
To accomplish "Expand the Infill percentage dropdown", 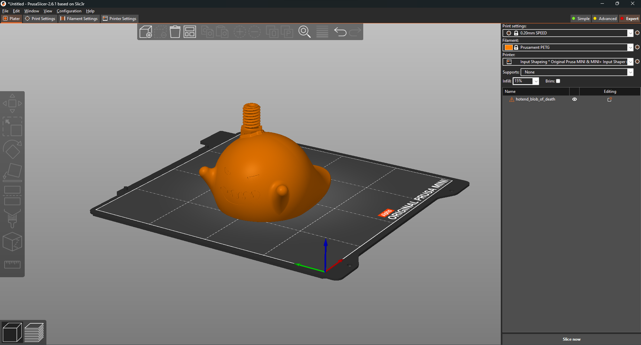I will click(536, 81).
